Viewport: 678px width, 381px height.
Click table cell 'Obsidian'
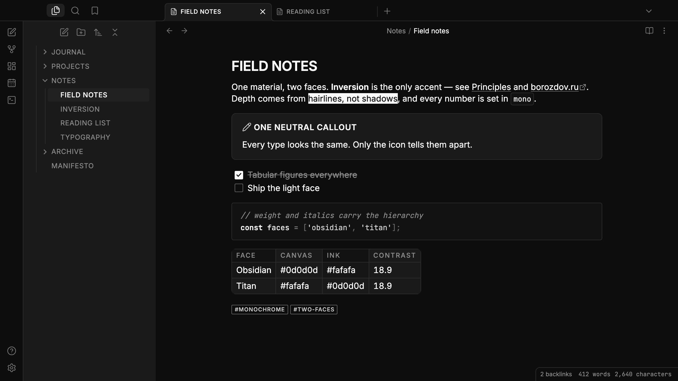tap(254, 270)
